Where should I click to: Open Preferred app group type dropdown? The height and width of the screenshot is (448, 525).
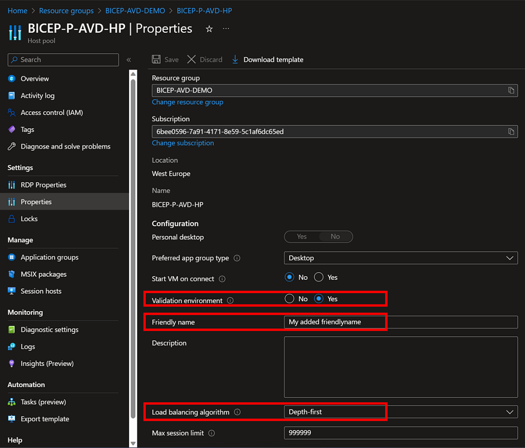tap(401, 258)
